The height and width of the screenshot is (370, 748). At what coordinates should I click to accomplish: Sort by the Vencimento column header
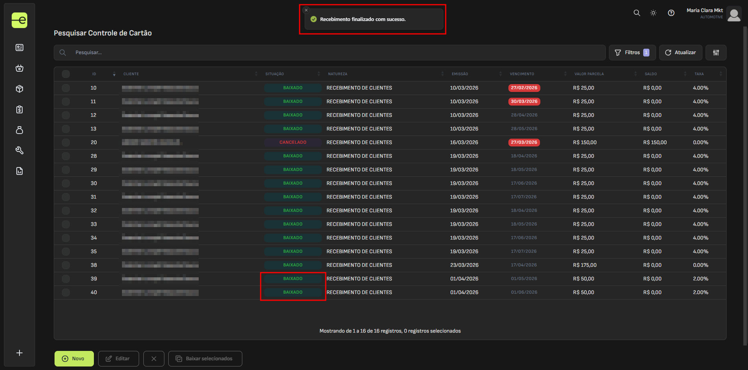pyautogui.click(x=522, y=74)
